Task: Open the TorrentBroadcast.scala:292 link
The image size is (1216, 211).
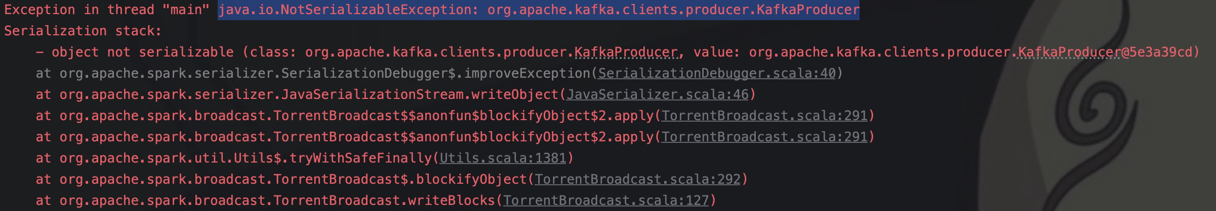Action: tap(637, 180)
